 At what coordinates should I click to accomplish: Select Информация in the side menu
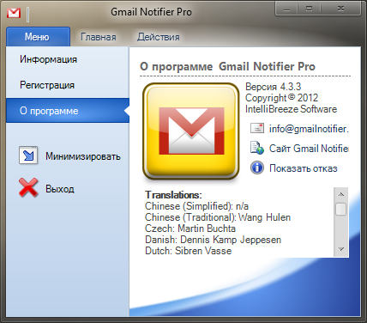tap(68, 59)
